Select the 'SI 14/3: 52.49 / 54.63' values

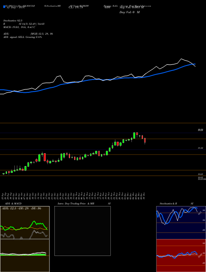tap(32, 24)
